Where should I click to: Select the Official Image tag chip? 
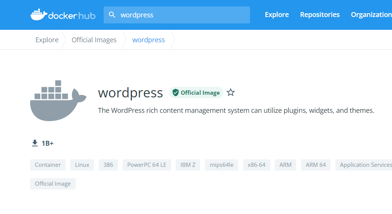(53, 184)
